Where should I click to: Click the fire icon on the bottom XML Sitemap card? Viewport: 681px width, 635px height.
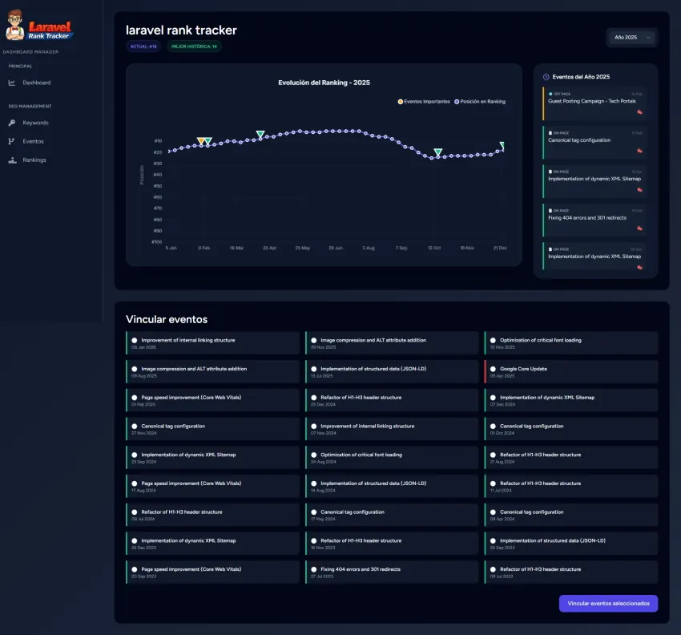(x=639, y=267)
